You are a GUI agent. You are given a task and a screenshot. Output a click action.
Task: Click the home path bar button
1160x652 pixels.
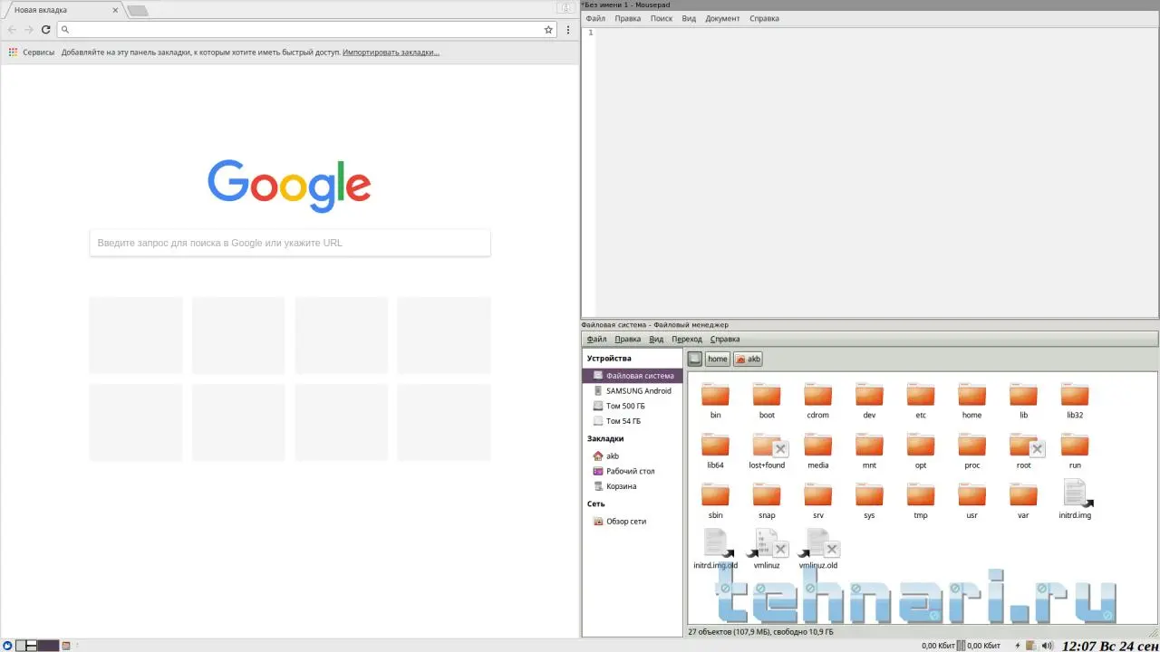[x=718, y=359]
